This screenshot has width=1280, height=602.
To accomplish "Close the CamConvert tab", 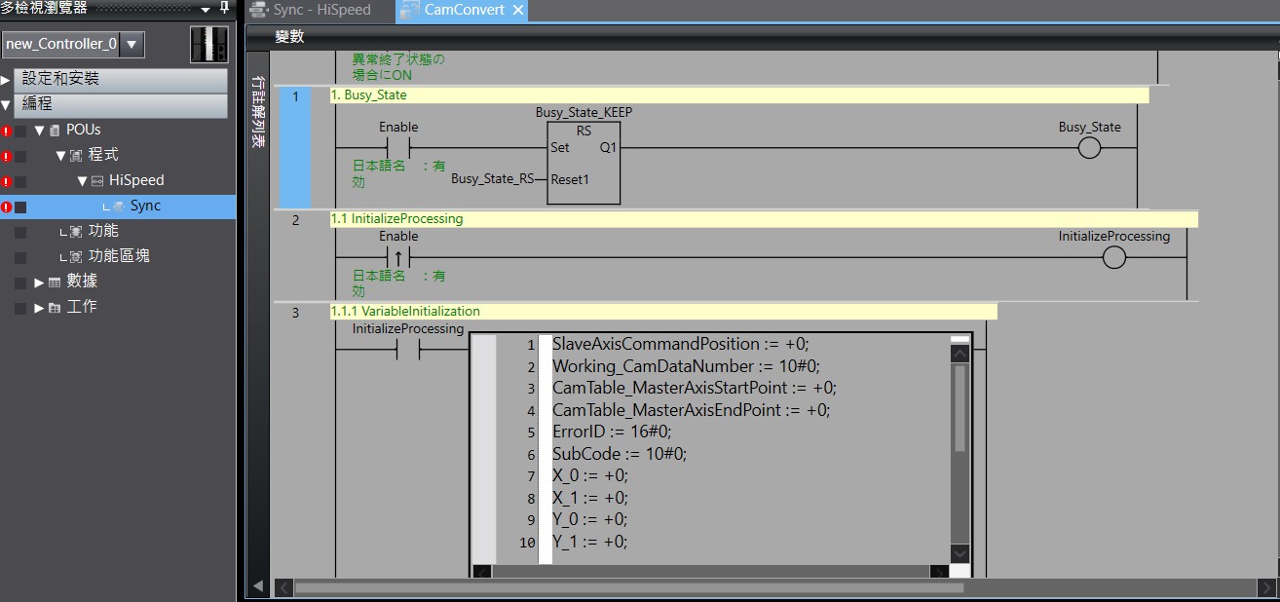I will (x=517, y=10).
